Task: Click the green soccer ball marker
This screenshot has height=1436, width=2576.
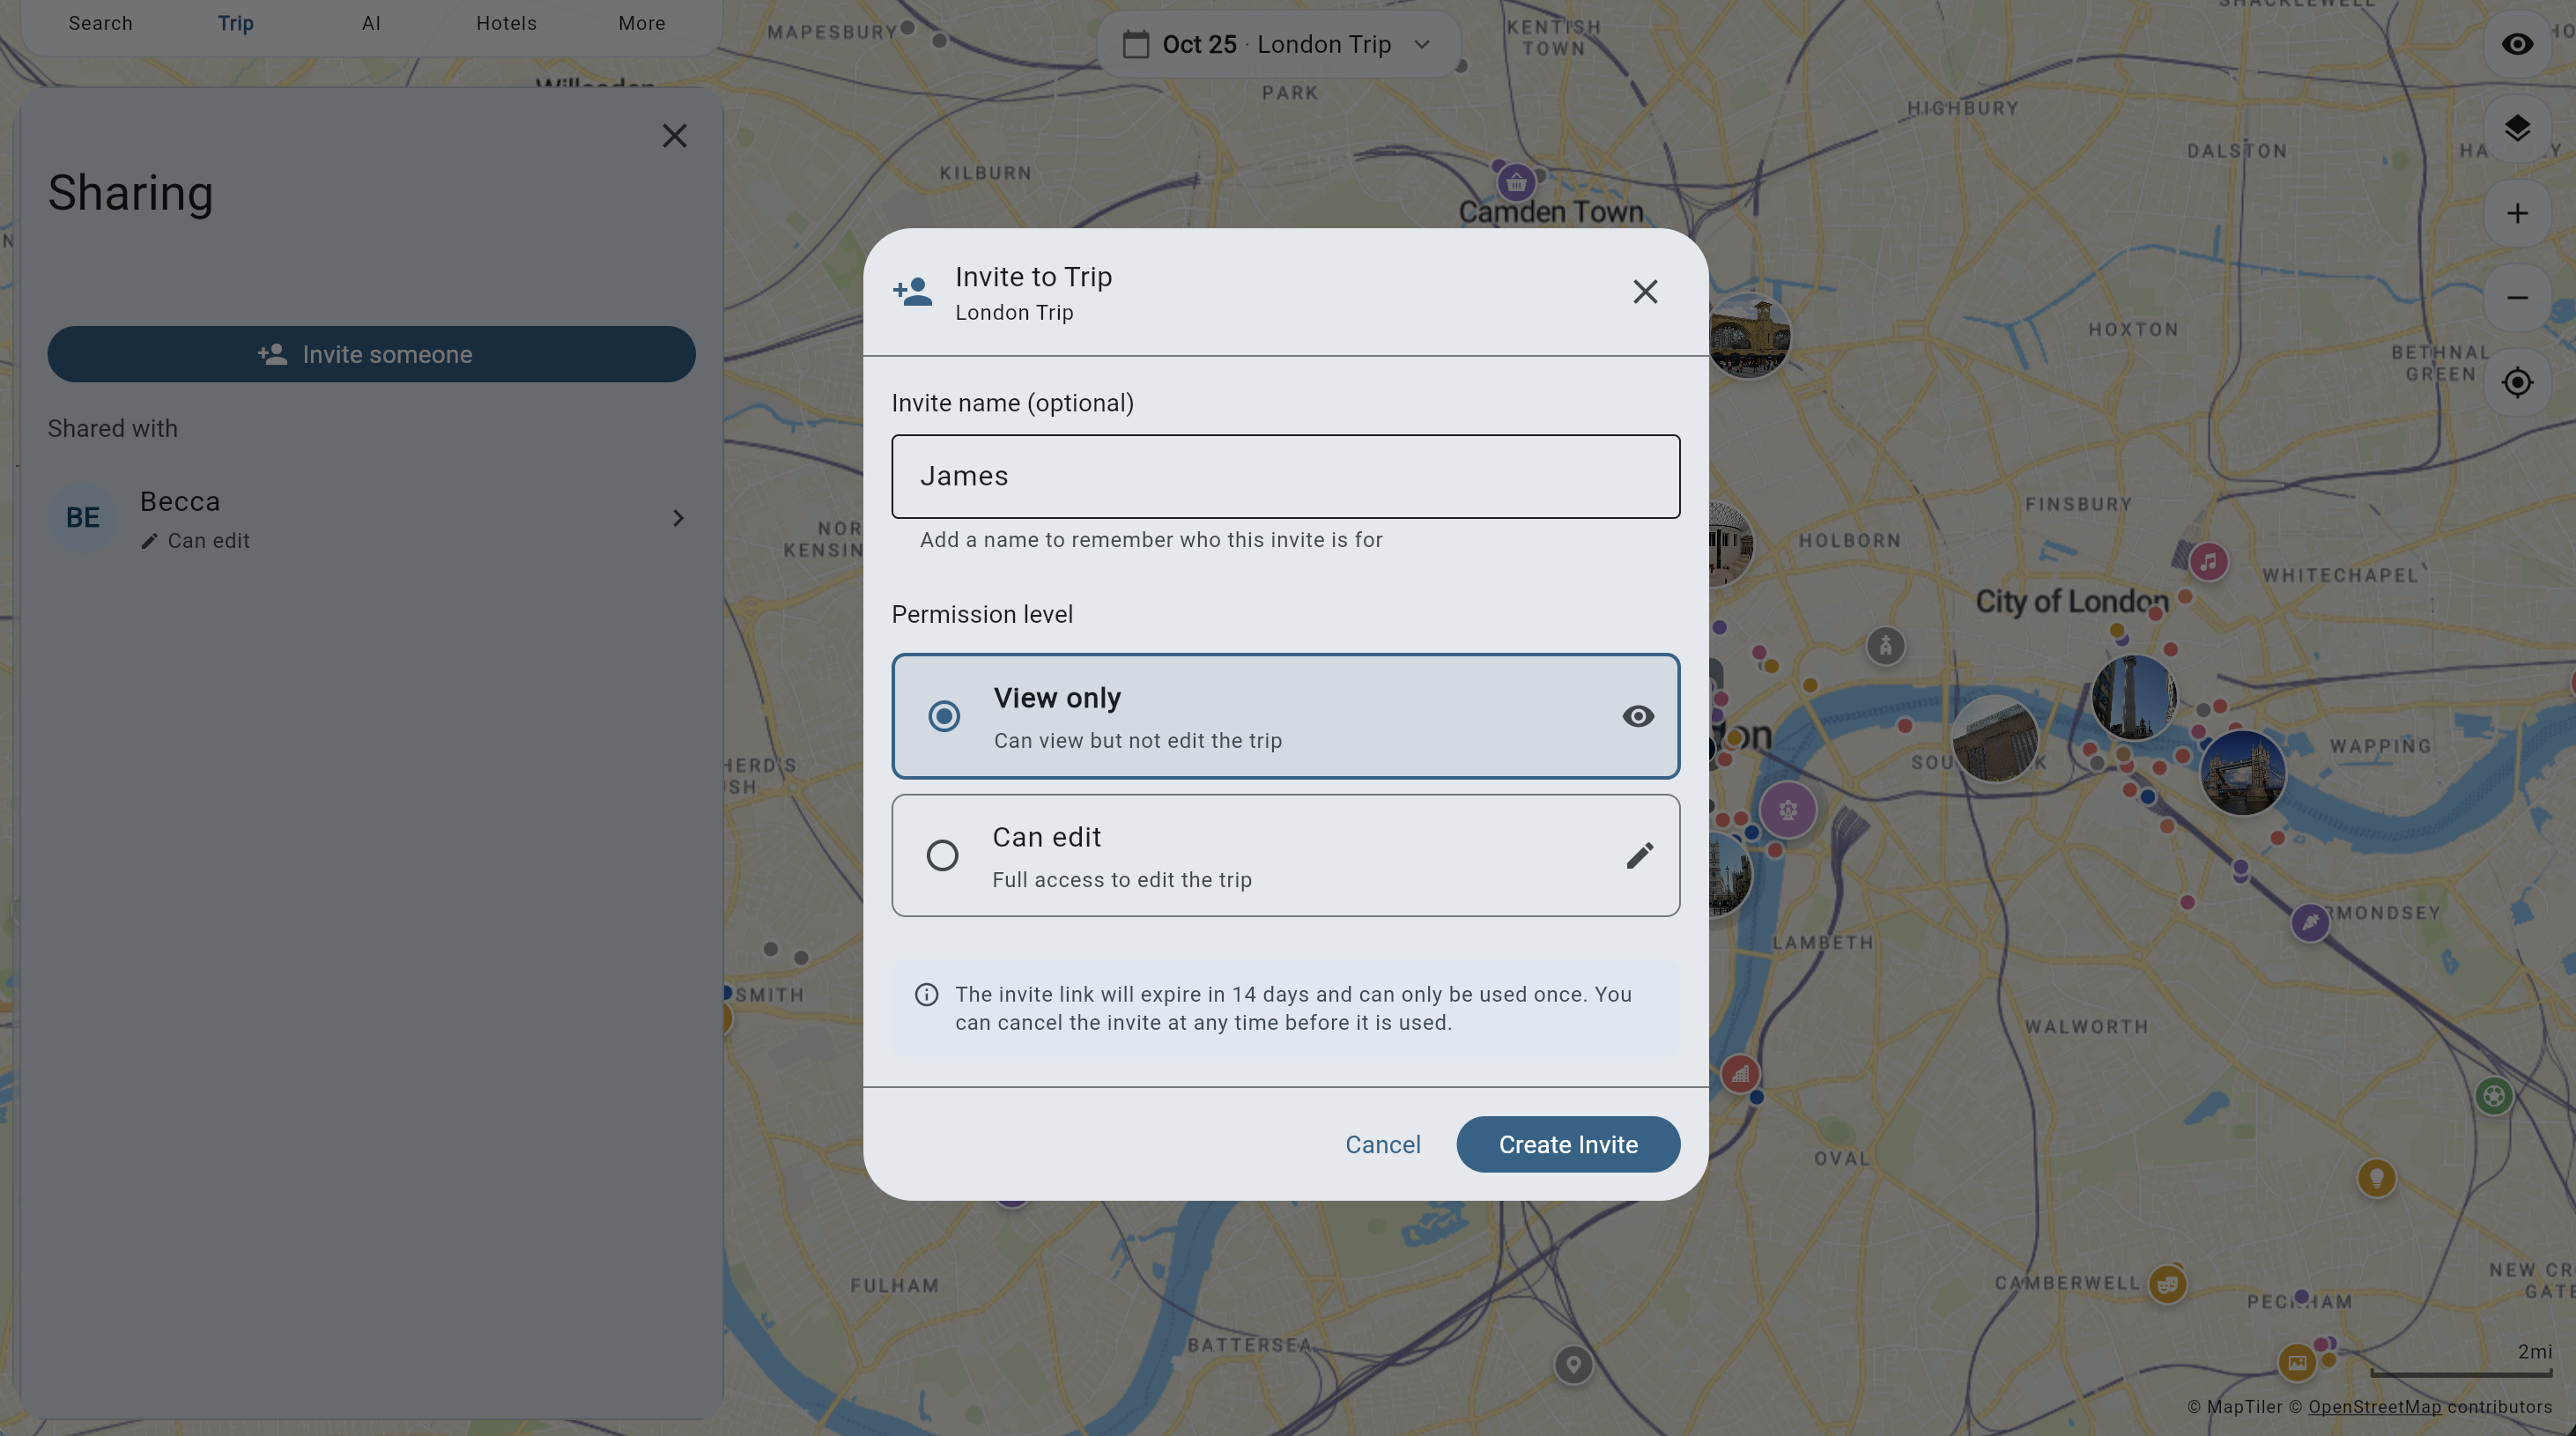Action: click(2493, 1097)
